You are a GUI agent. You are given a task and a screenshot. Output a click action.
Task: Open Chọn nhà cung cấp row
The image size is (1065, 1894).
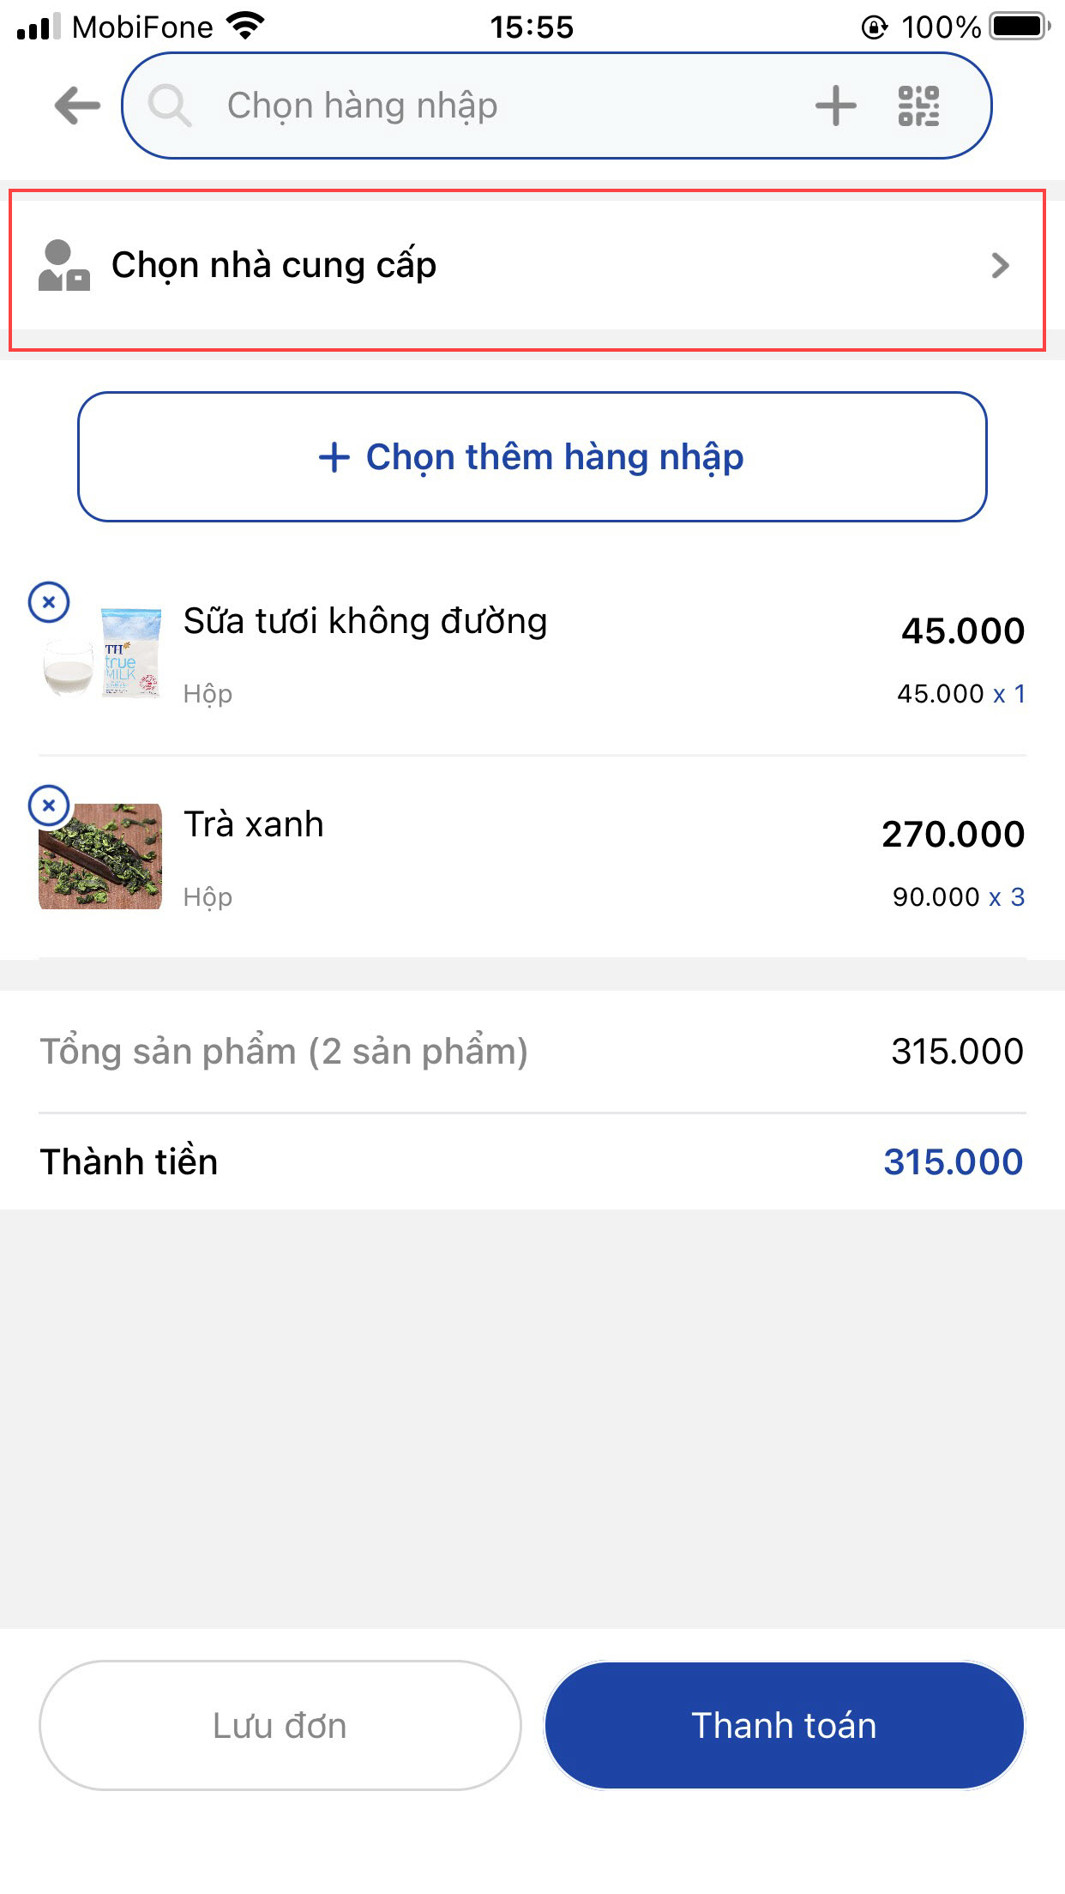(526, 266)
